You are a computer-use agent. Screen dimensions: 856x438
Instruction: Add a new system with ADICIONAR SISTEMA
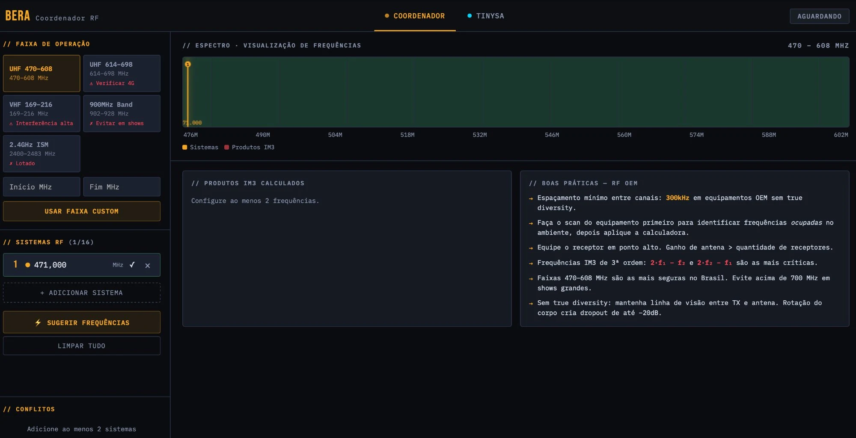point(81,293)
